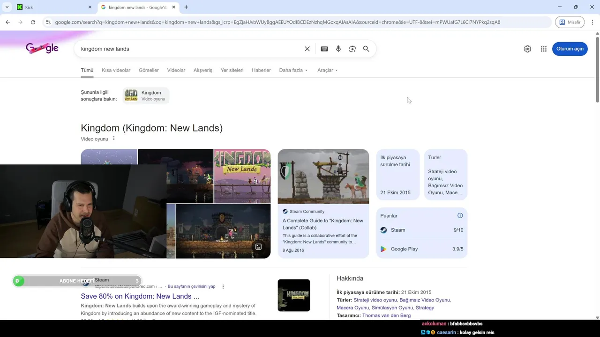Search by image with Lens icon
Viewport: 600px width, 337px height.
click(352, 49)
